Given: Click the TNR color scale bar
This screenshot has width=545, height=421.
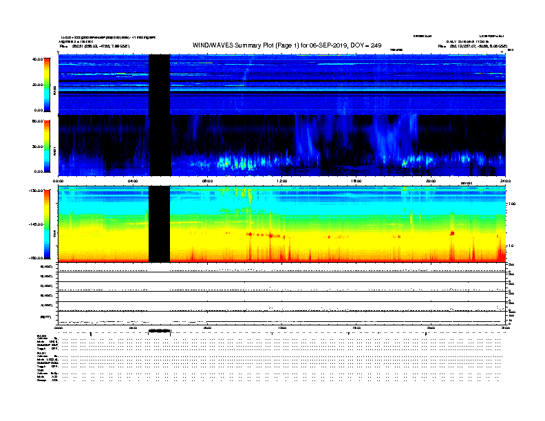Looking at the screenshot, I should [x=47, y=224].
